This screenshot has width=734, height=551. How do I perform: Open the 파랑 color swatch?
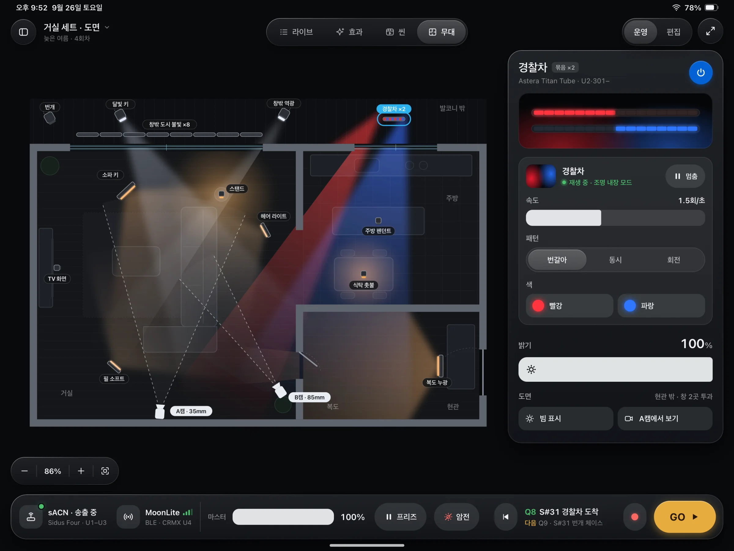coord(661,305)
